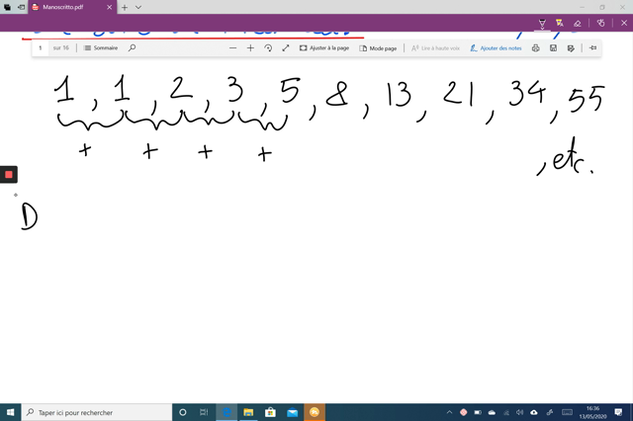The width and height of the screenshot is (633, 421).
Task: Open a new tab with plus
Action: 125,7
